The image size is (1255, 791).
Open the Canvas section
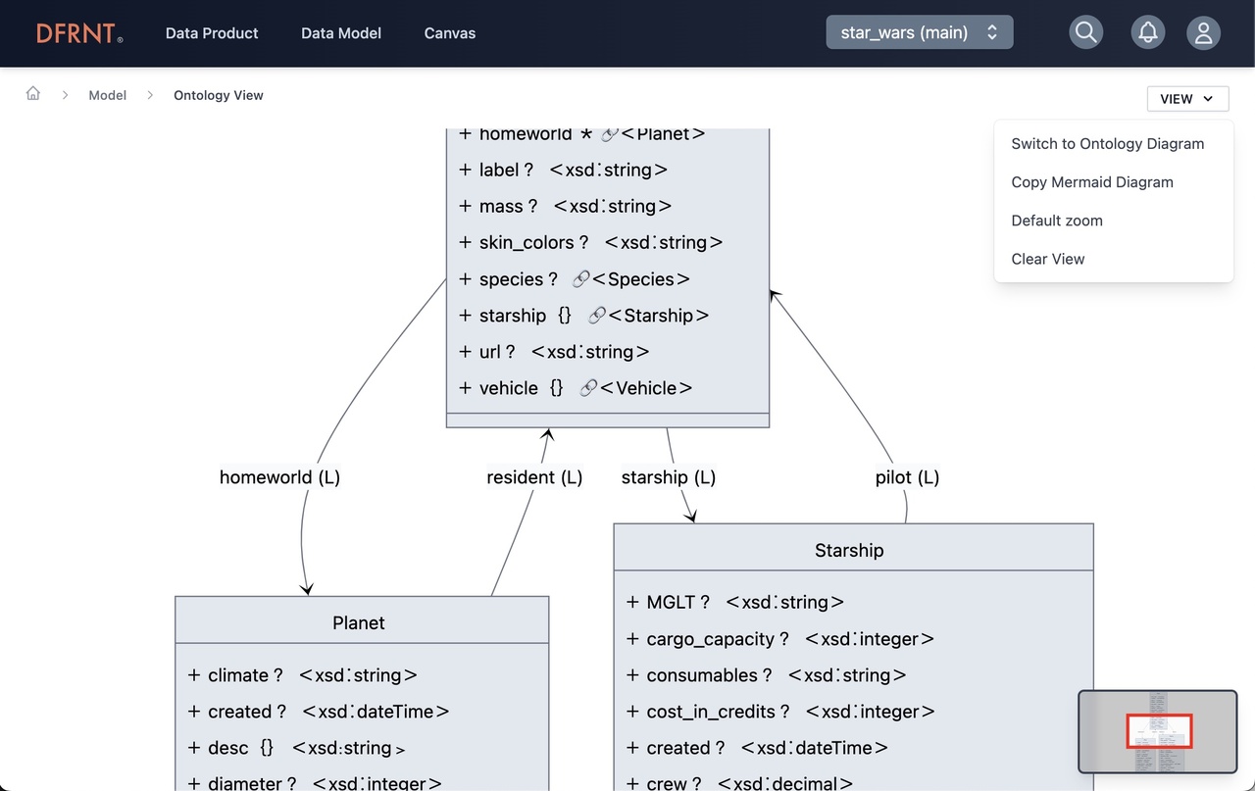pyautogui.click(x=449, y=32)
